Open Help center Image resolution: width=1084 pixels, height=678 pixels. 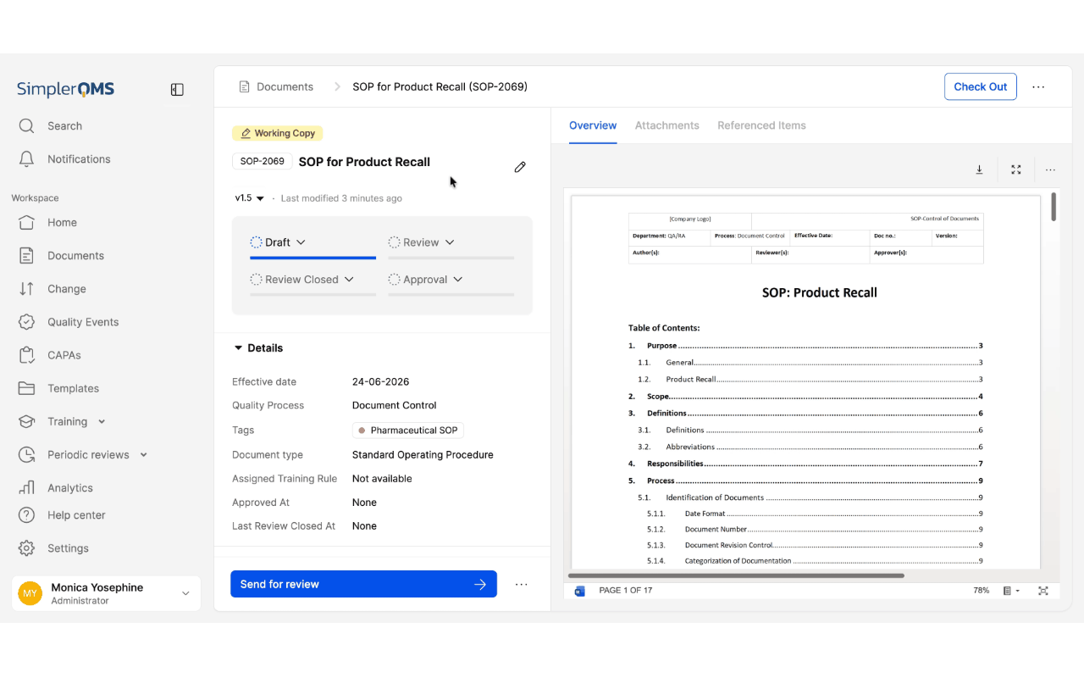coord(62,515)
